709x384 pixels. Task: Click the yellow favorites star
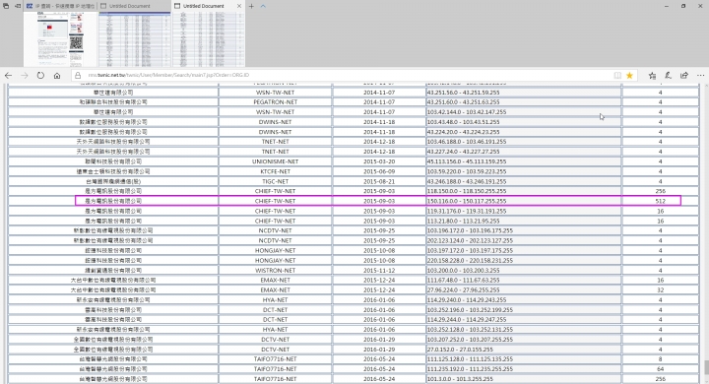coord(629,76)
